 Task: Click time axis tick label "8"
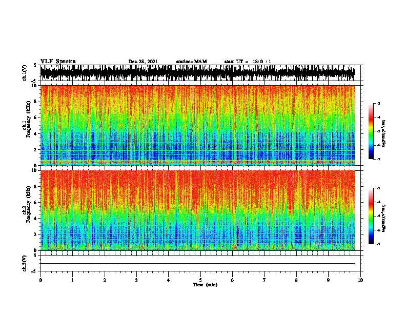(x=296, y=280)
